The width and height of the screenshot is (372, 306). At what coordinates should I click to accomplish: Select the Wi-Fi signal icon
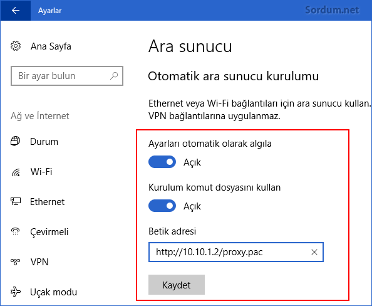(16, 172)
